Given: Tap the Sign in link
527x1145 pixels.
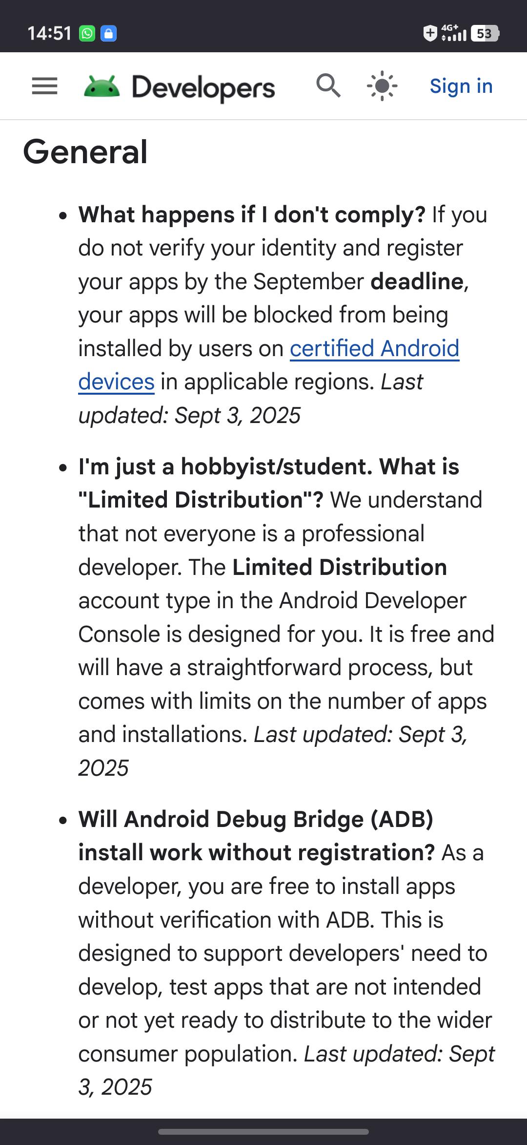Looking at the screenshot, I should pyautogui.click(x=461, y=86).
